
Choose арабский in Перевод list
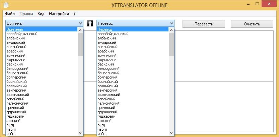coord(133,51)
